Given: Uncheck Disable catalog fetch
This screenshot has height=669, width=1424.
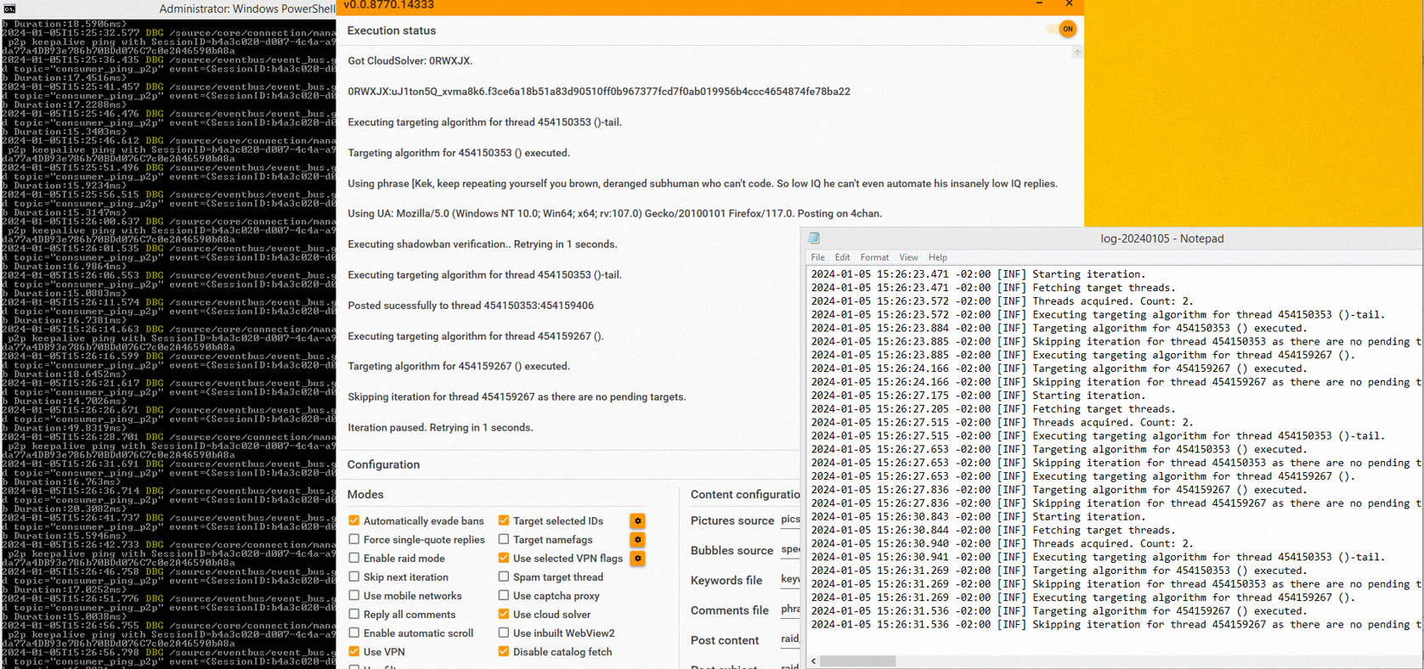Looking at the screenshot, I should coord(504,652).
